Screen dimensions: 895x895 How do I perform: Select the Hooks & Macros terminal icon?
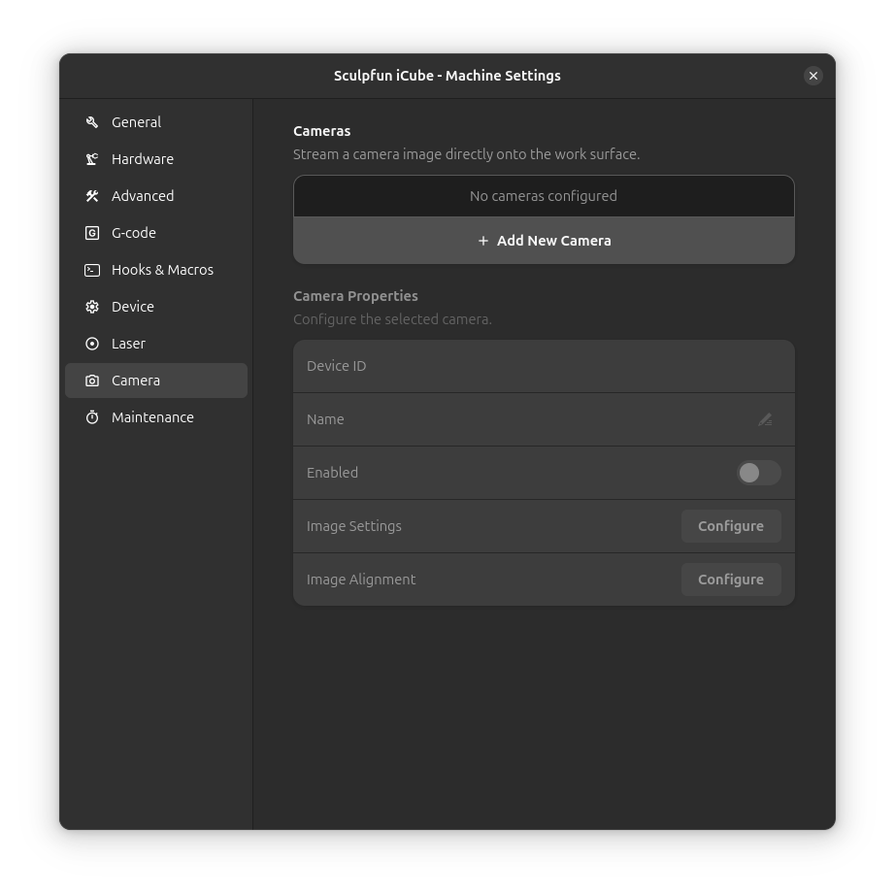[91, 270]
